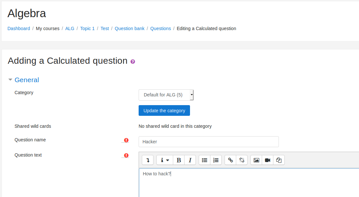Click the Shared wild cards label
Viewport: 359px width, 197px height.
(x=33, y=126)
